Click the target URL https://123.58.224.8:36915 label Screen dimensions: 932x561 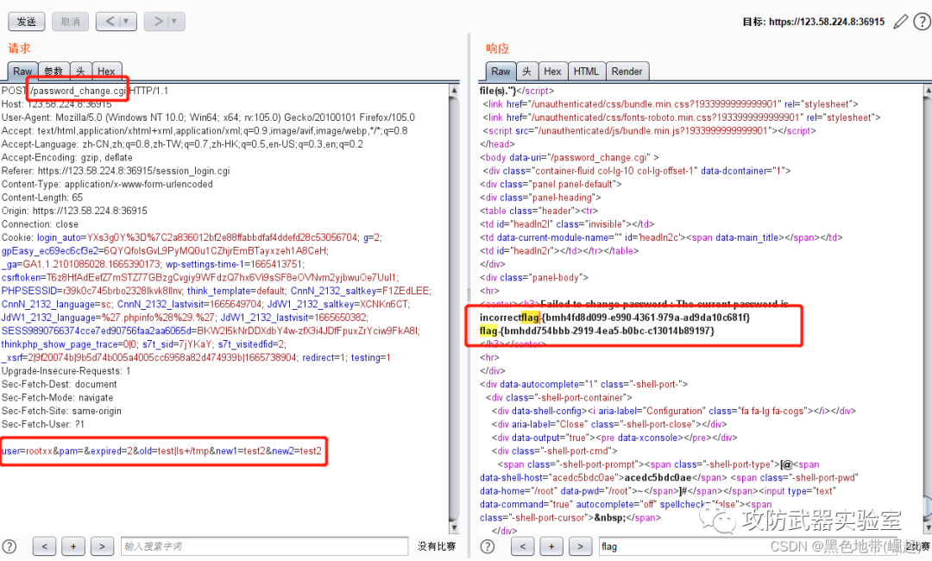[827, 22]
